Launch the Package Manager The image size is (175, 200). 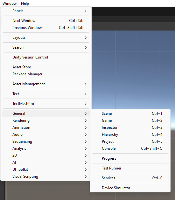coord(46,74)
